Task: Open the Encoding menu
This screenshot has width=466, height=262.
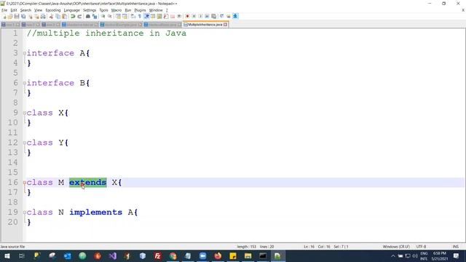Action: pos(53,10)
